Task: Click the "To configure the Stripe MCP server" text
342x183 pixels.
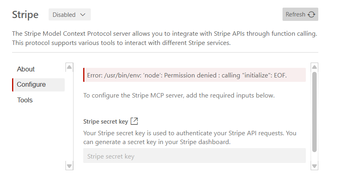Action: coord(179,96)
